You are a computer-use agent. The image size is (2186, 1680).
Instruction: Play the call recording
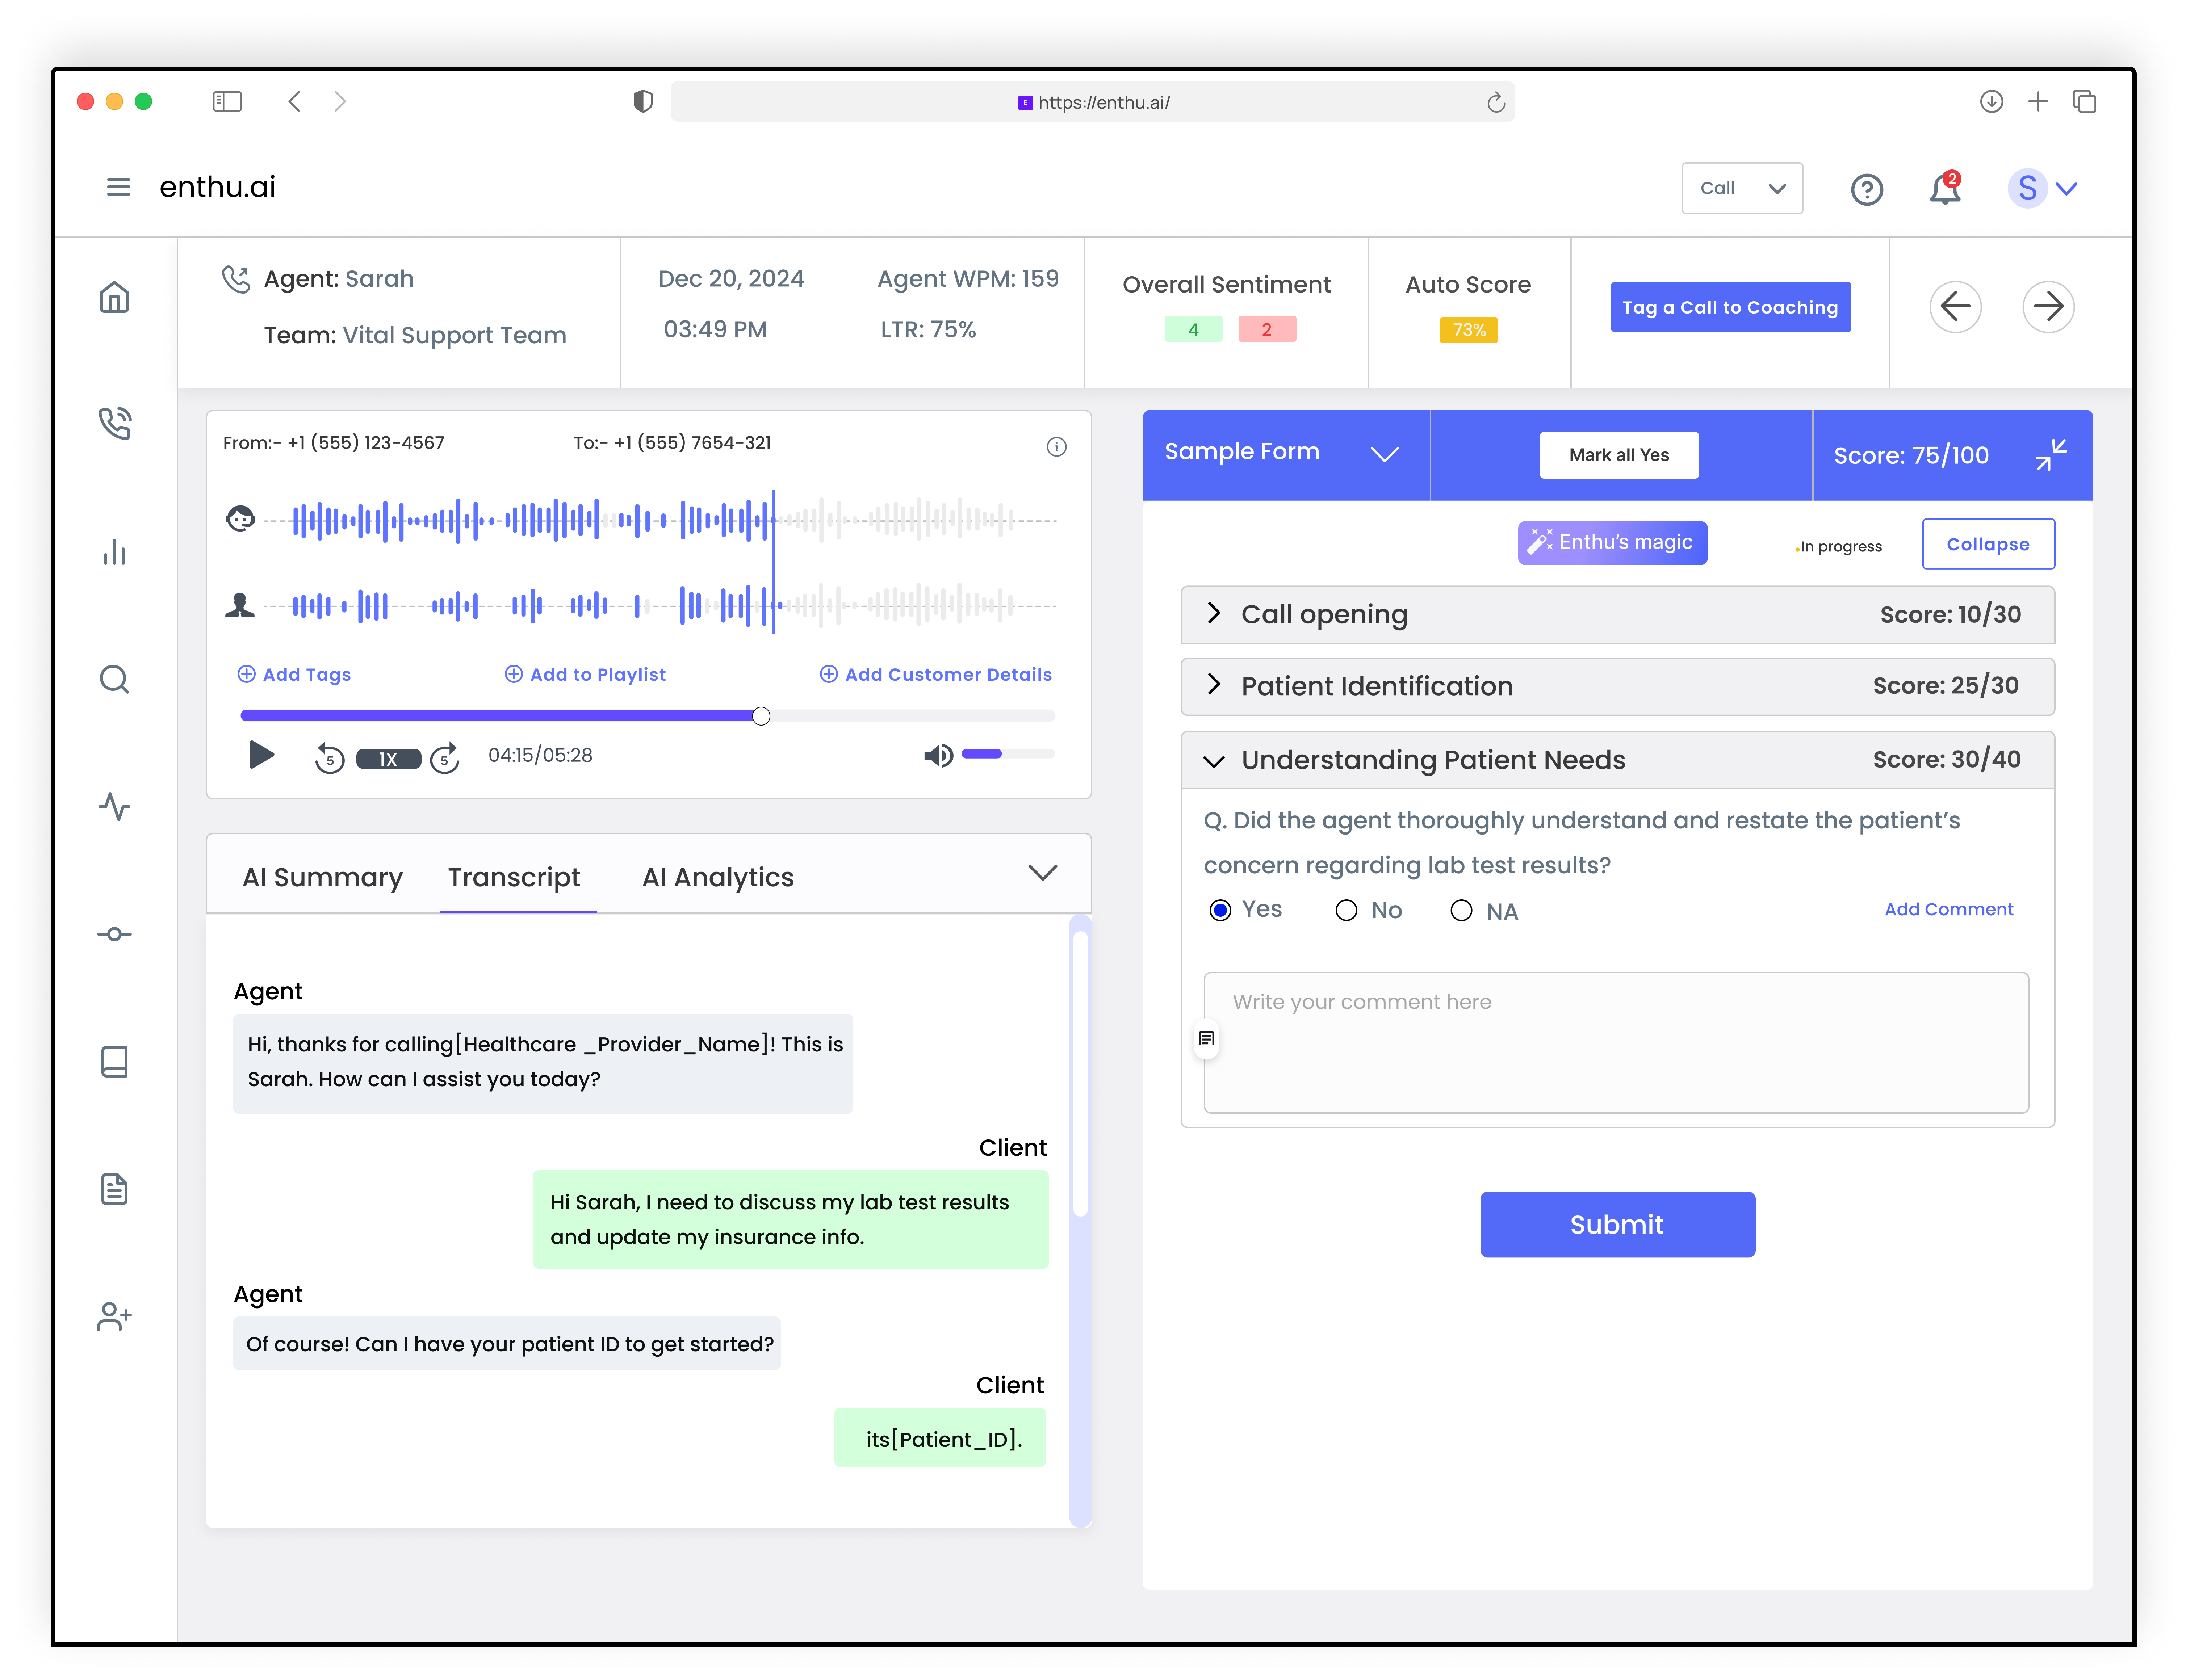(x=261, y=755)
